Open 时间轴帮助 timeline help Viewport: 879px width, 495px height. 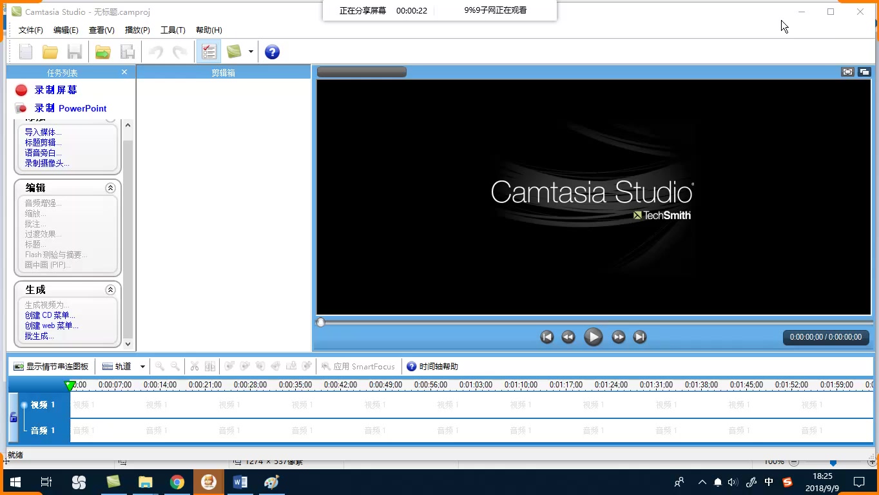pyautogui.click(x=432, y=367)
